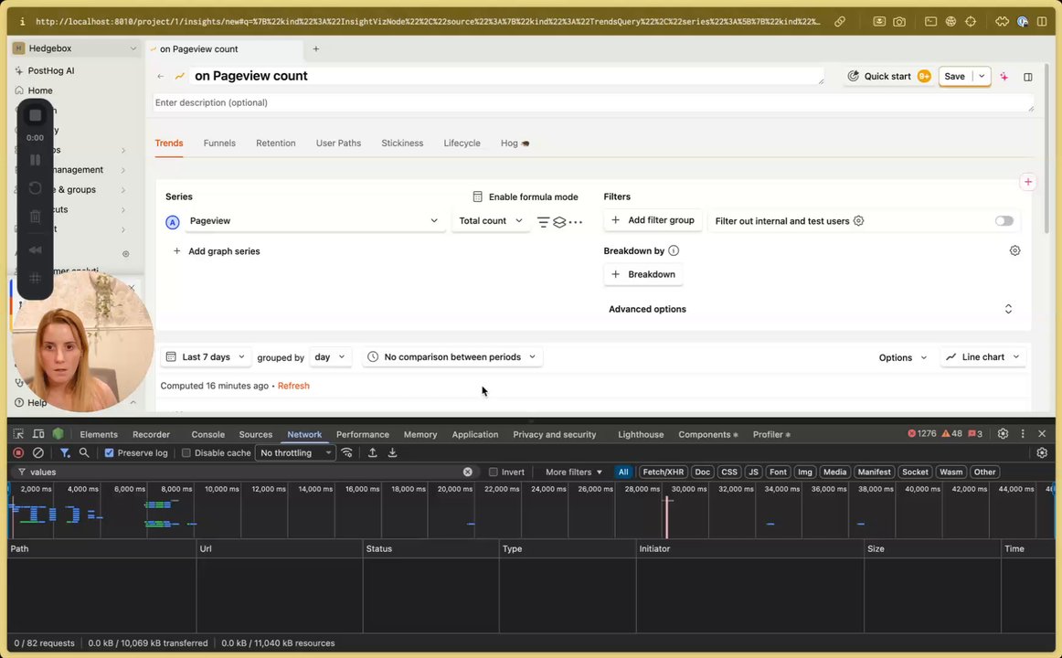Open the chart Options dropdown
The height and width of the screenshot is (658, 1062).
tap(903, 357)
